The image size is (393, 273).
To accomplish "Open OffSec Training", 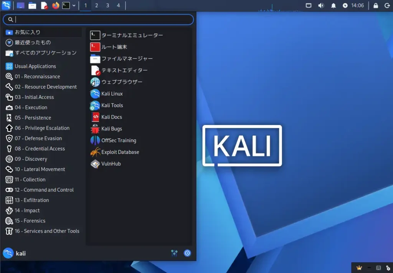I will [x=118, y=140].
